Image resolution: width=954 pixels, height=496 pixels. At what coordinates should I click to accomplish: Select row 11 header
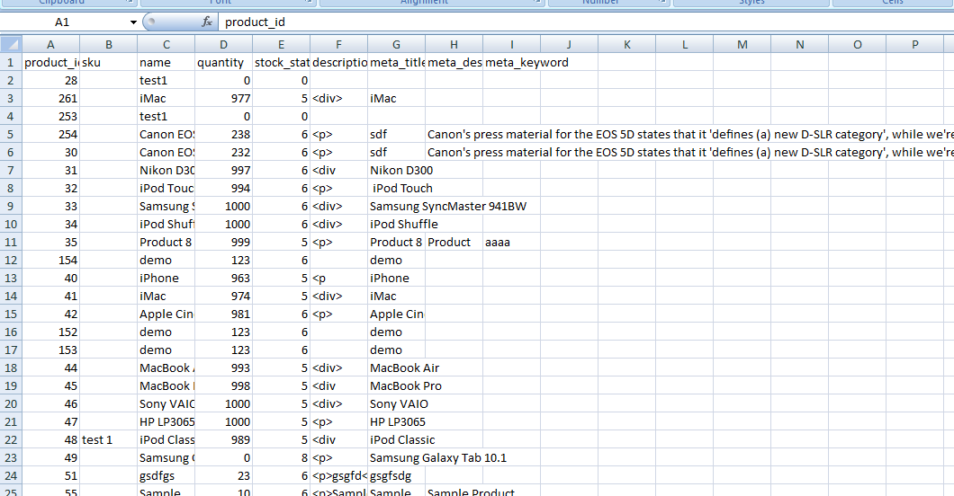tap(10, 243)
